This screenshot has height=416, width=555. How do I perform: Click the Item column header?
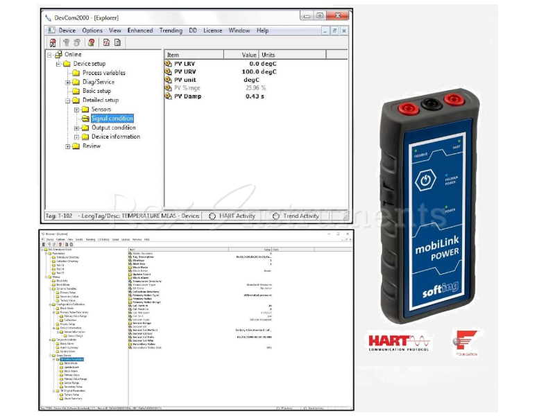[x=194, y=55]
